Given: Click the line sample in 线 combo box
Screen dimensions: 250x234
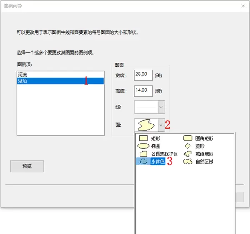Looking at the screenshot, I should (x=146, y=107).
